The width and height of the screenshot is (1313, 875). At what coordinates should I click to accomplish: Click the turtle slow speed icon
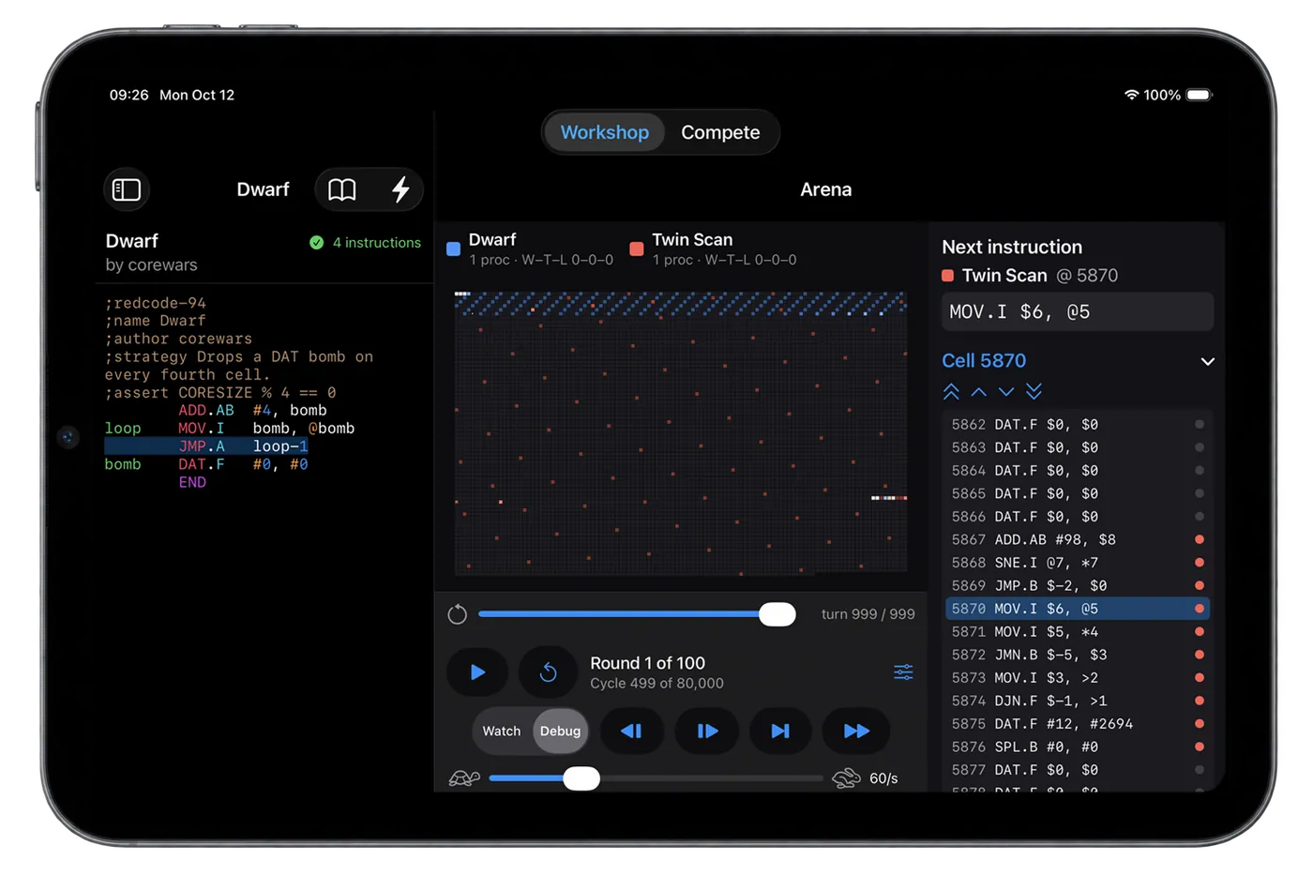tap(464, 778)
